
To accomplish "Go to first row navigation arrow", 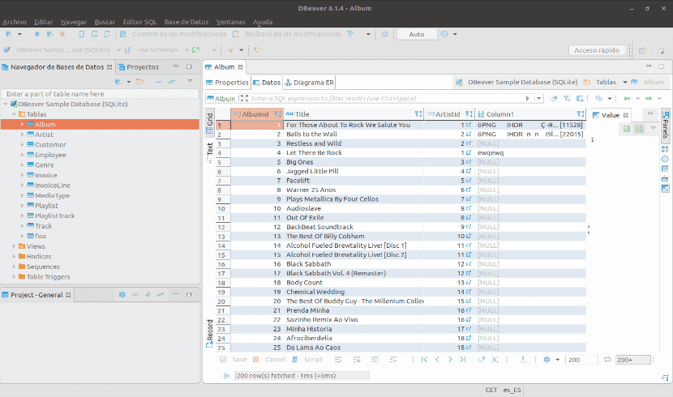I will pos(424,360).
